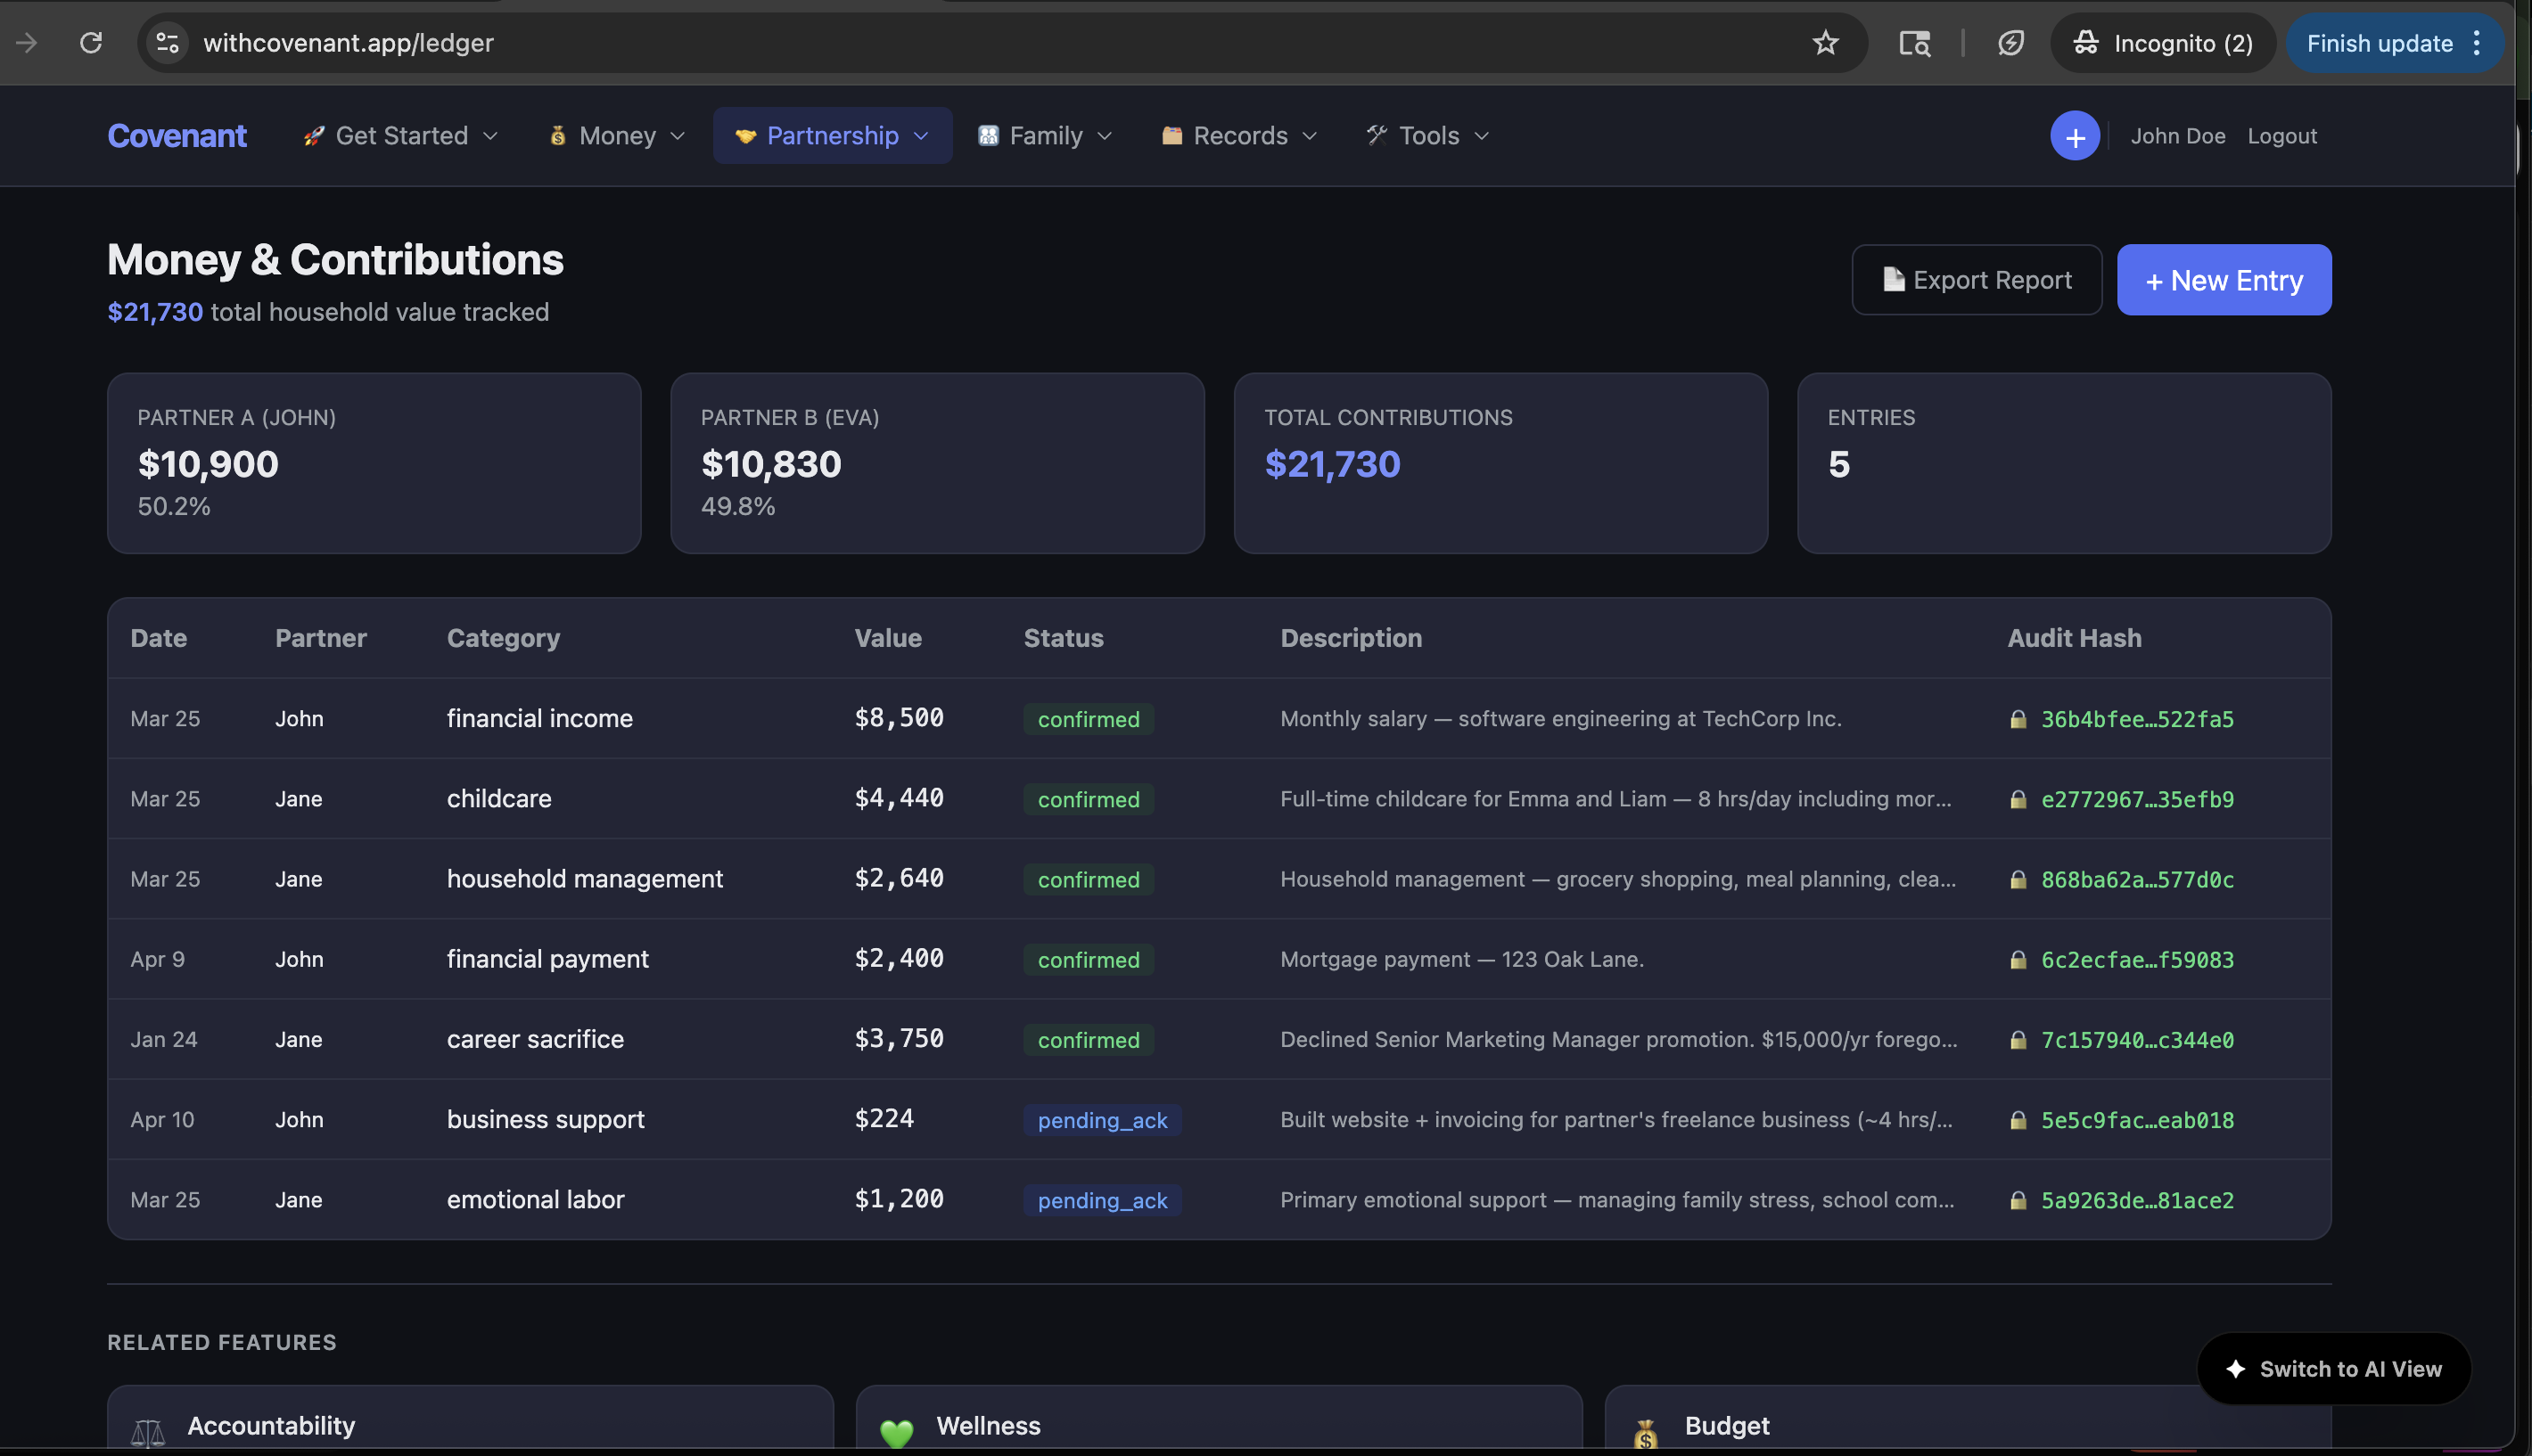The height and width of the screenshot is (1456, 2532).
Task: Click the Chrome three-dot menu icon
Action: [x=2476, y=43]
